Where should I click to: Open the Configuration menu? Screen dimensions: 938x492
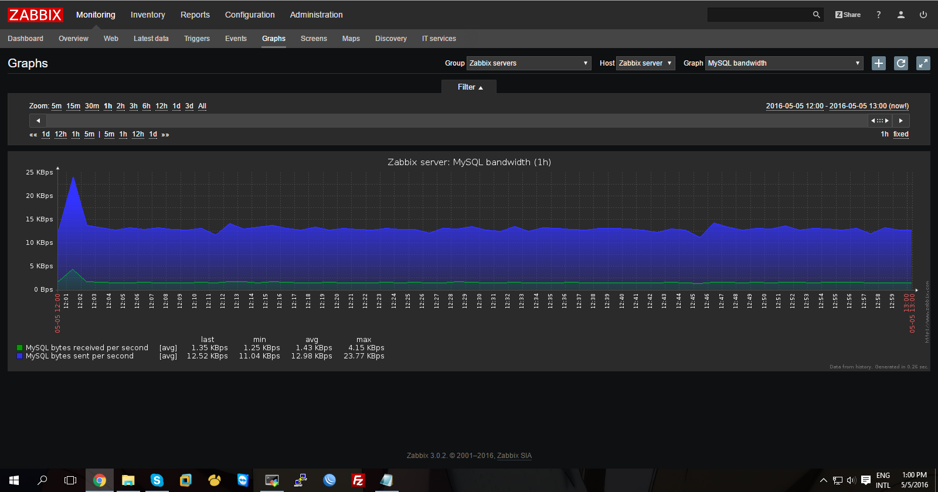(x=250, y=15)
